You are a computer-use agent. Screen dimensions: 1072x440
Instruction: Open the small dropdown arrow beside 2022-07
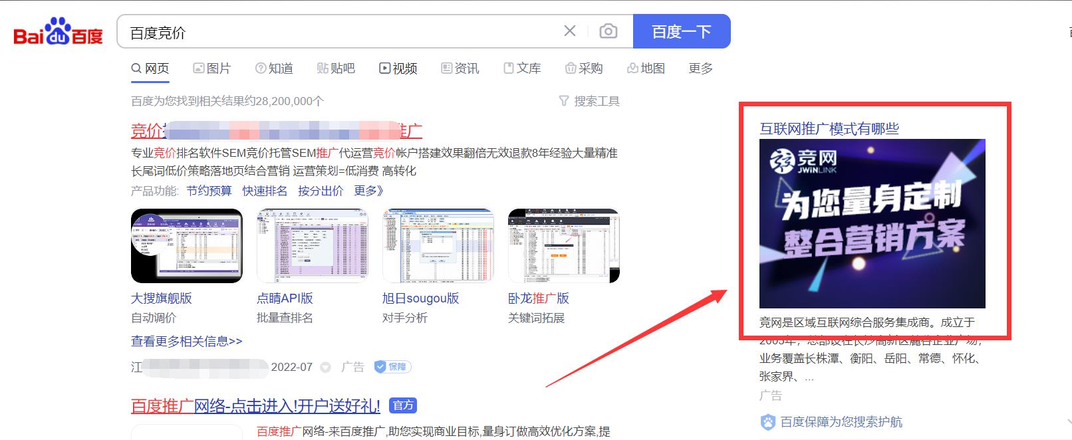[326, 367]
